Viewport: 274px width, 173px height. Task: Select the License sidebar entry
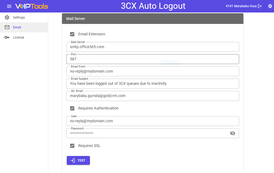click(x=19, y=37)
